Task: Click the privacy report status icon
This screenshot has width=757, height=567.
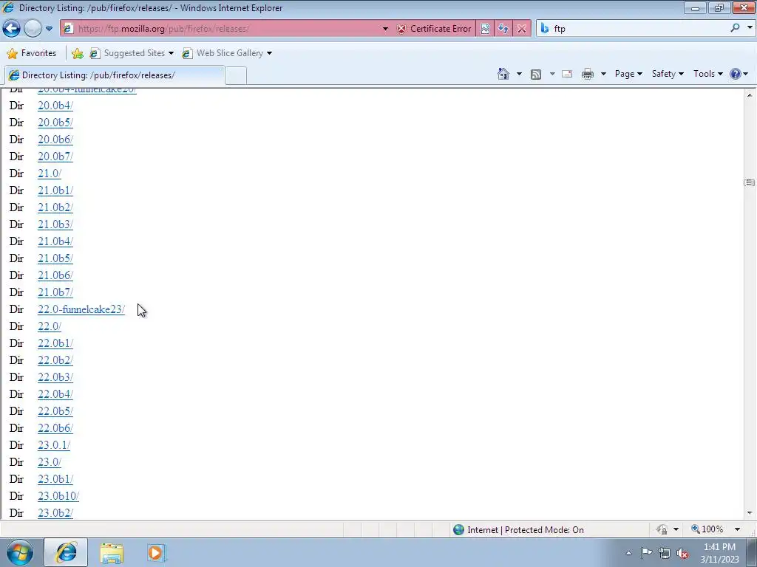Action: pos(662,529)
